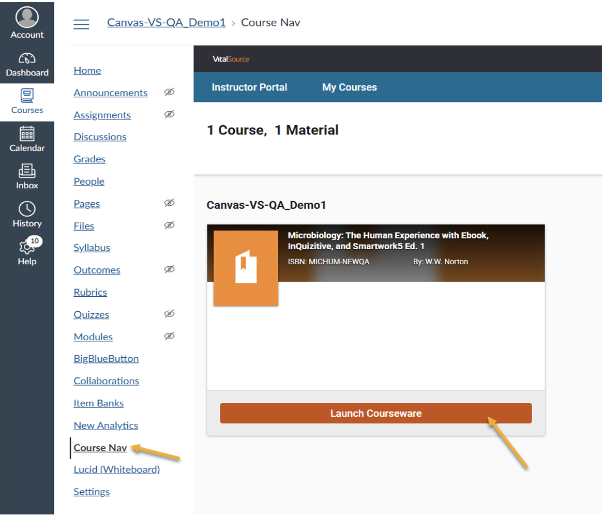Open the Announcements course link
The image size is (602, 516).
click(x=111, y=93)
